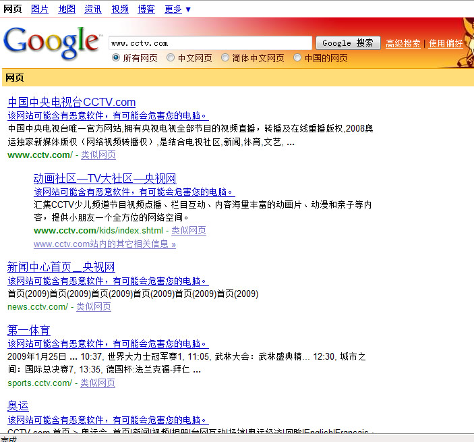Open the 高级搜索 link
The image size is (474, 442).
click(x=403, y=44)
